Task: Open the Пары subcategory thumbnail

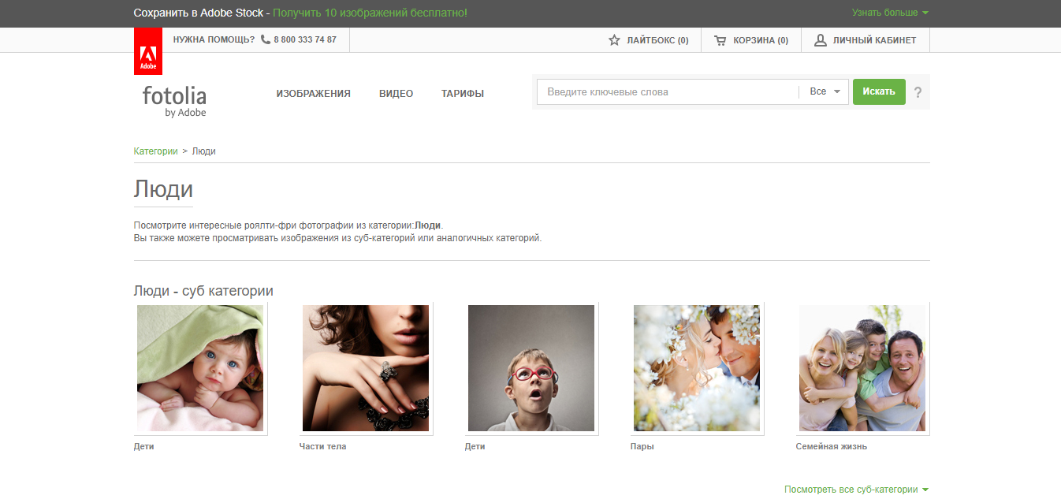Action: pos(697,367)
